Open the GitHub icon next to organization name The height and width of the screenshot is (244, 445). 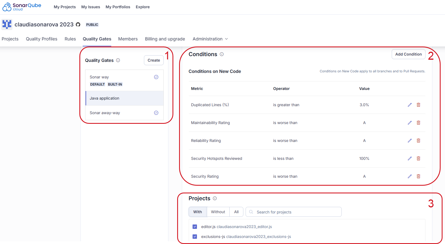[x=78, y=25]
